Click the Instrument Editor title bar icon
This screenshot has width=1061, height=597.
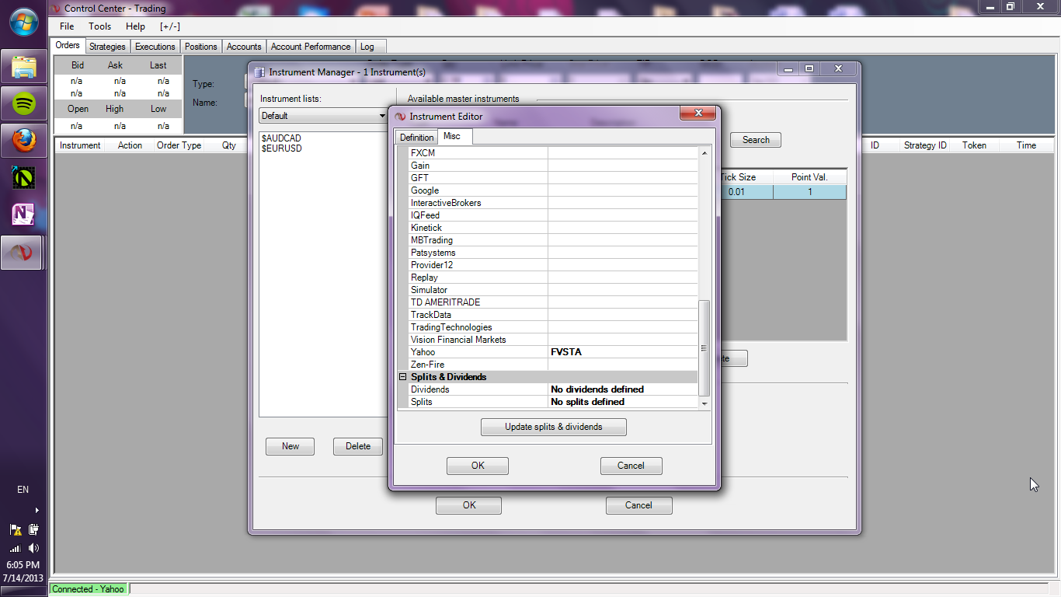(401, 117)
